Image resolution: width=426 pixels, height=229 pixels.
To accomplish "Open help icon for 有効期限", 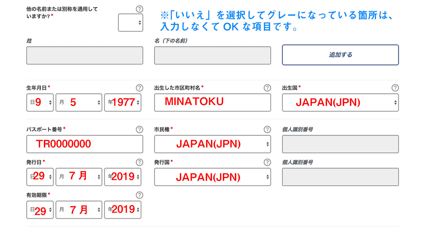I will (x=139, y=195).
